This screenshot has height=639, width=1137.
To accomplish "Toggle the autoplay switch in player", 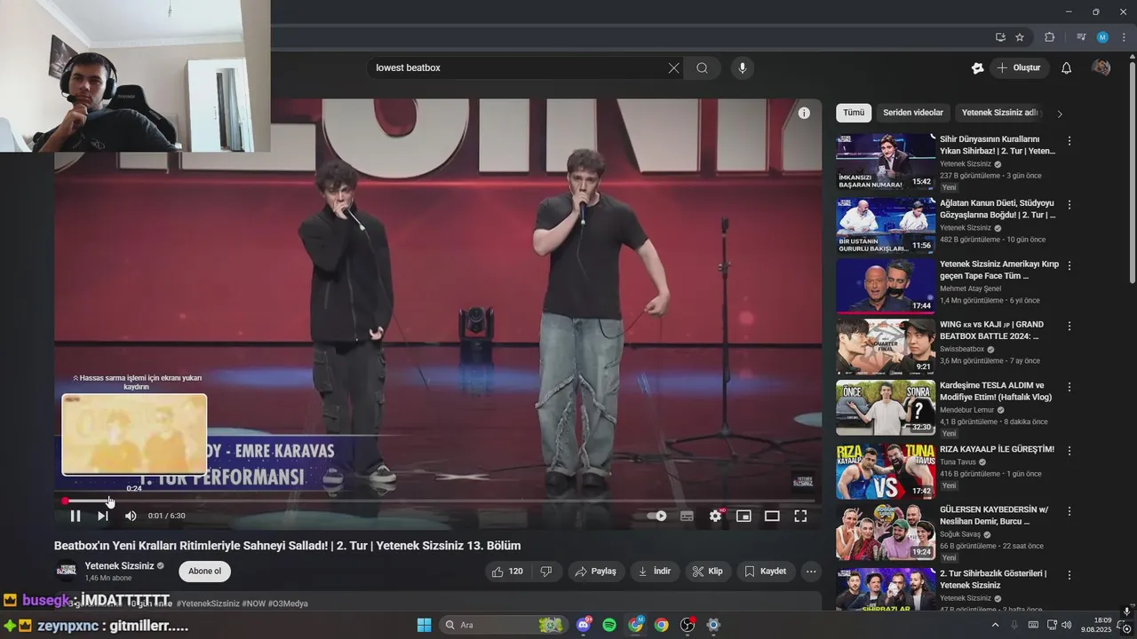I will [x=657, y=516].
